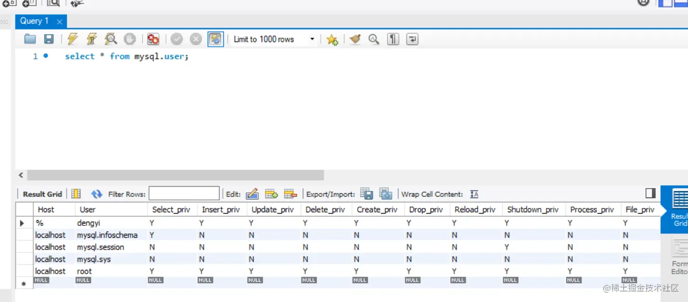The image size is (688, 302).
Task: Open the Result Grid side panel button
Action: pos(676,209)
